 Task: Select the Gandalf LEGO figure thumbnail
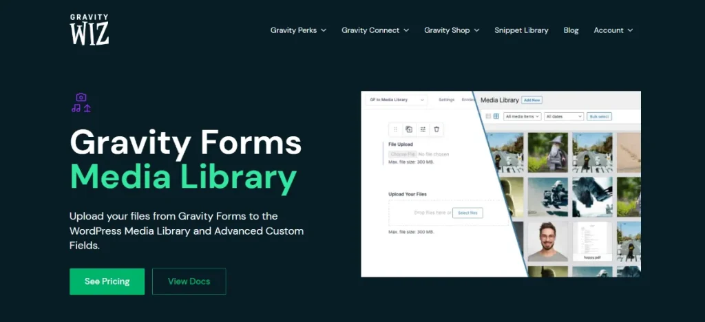point(547,152)
